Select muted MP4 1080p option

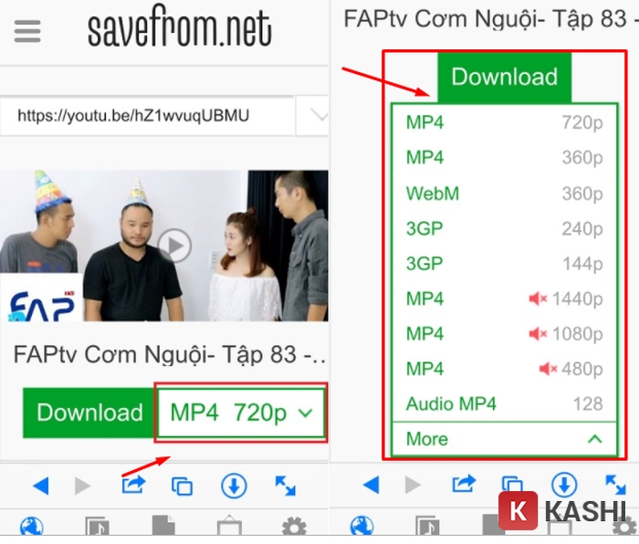(505, 334)
